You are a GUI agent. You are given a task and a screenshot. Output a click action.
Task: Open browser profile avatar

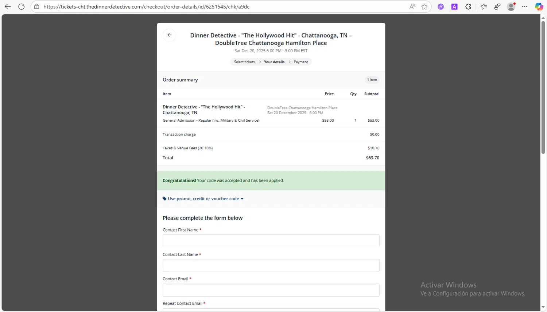(x=511, y=7)
